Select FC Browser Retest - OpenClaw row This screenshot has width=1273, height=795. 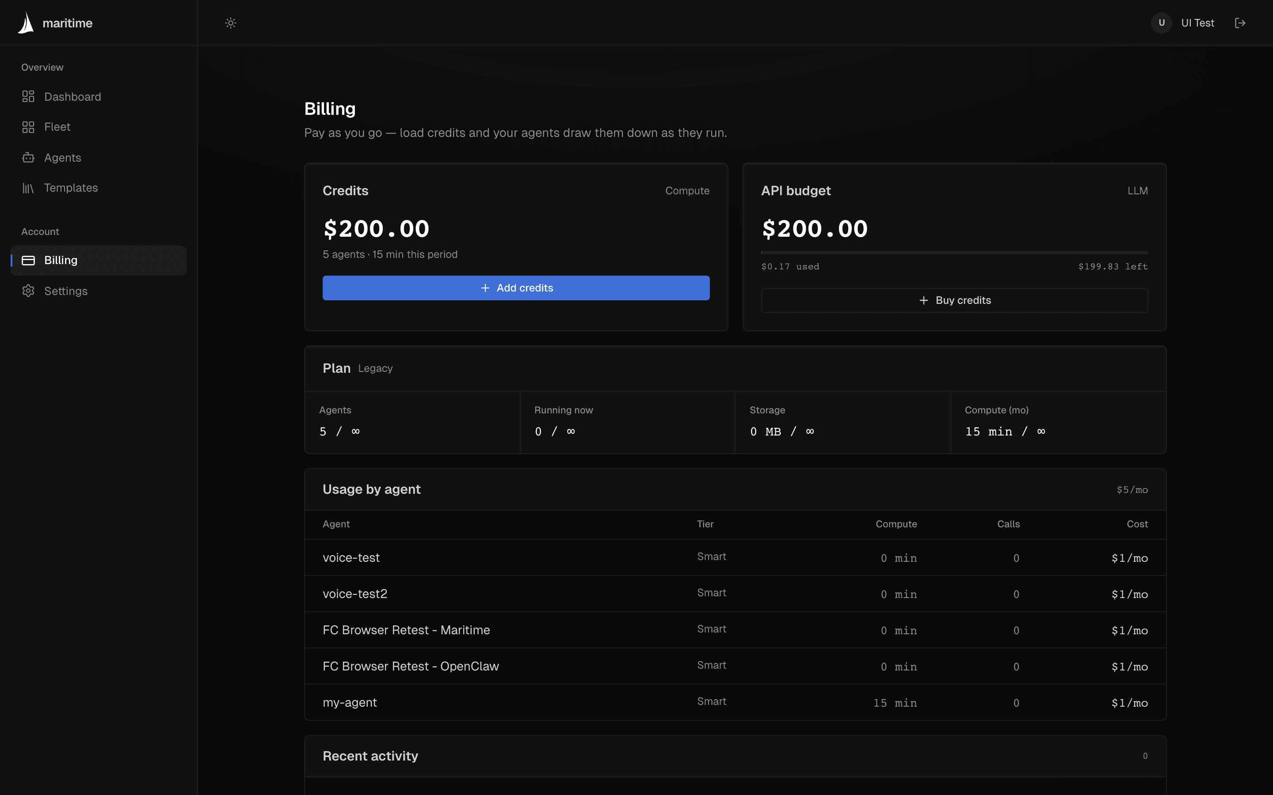pos(735,666)
